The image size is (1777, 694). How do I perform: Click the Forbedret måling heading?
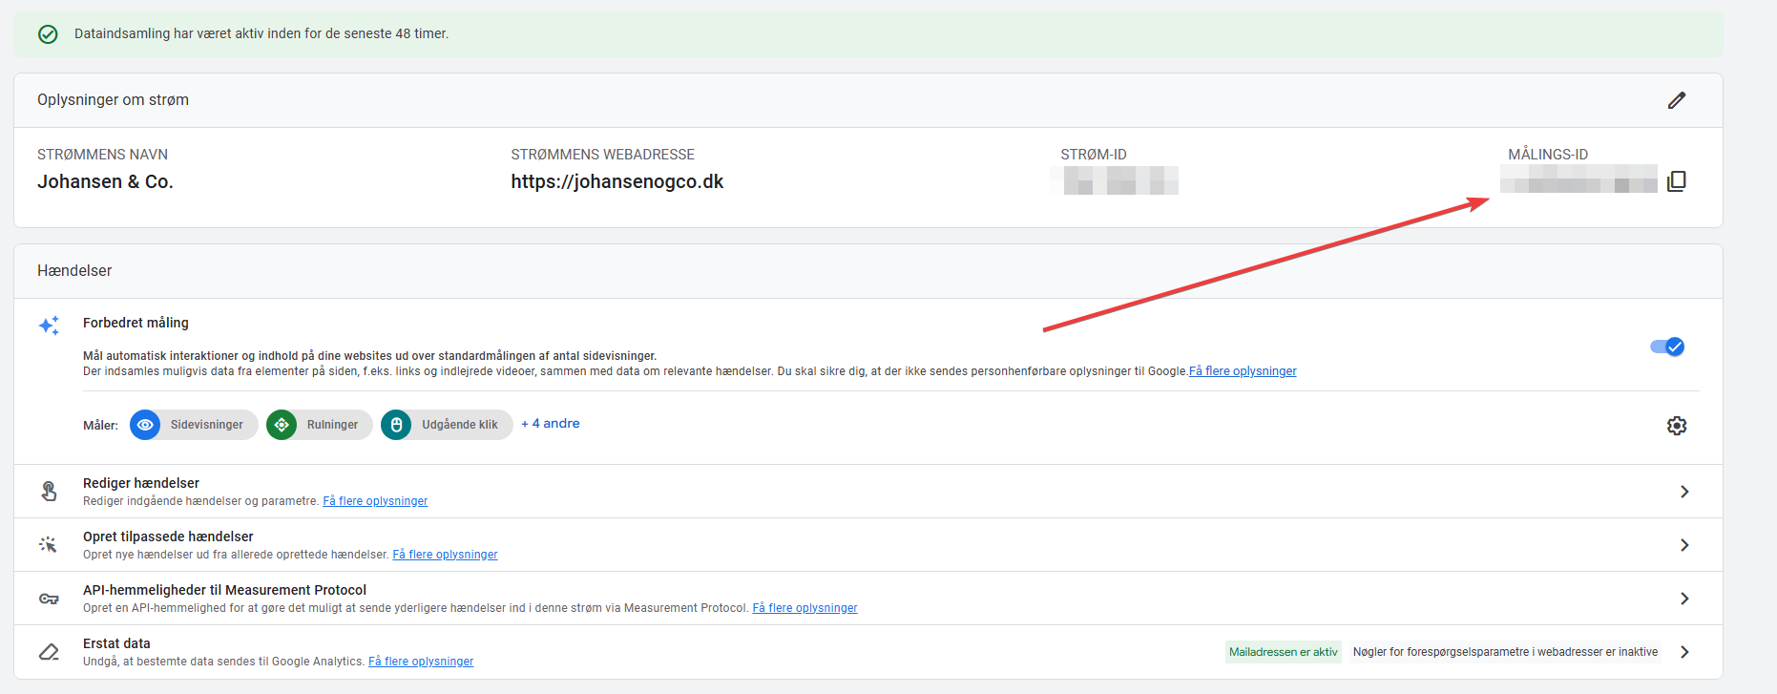click(136, 323)
